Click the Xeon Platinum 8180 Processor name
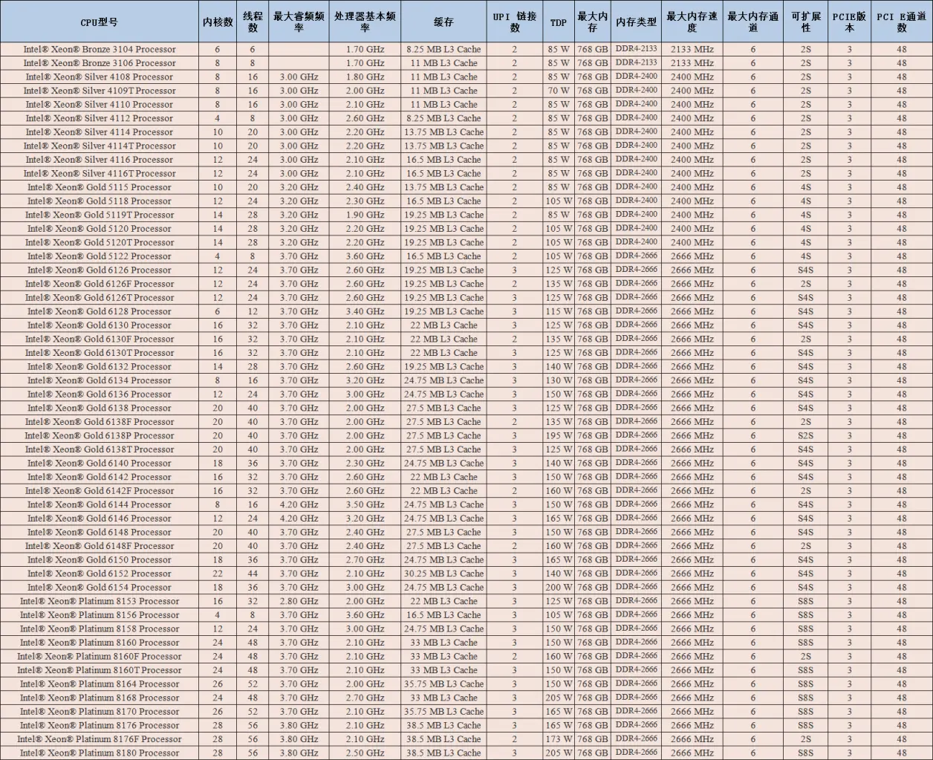This screenshot has width=933, height=760. tap(100, 753)
